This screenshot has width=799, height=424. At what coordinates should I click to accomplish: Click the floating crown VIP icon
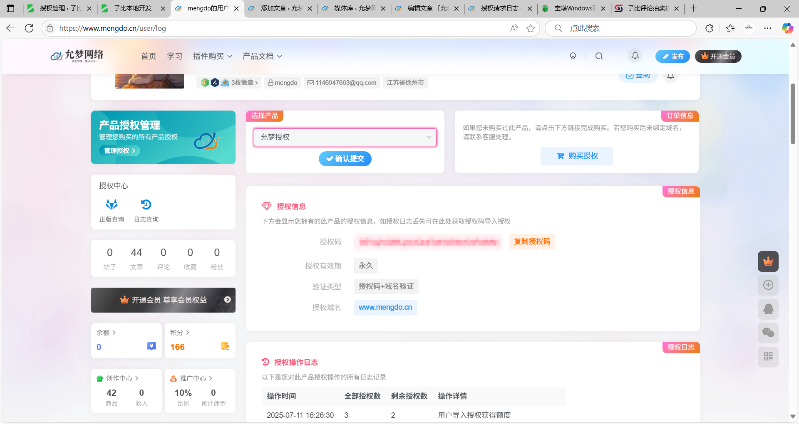[x=768, y=261]
